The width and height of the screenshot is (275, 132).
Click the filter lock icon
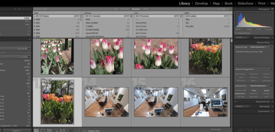click(x=230, y=9)
